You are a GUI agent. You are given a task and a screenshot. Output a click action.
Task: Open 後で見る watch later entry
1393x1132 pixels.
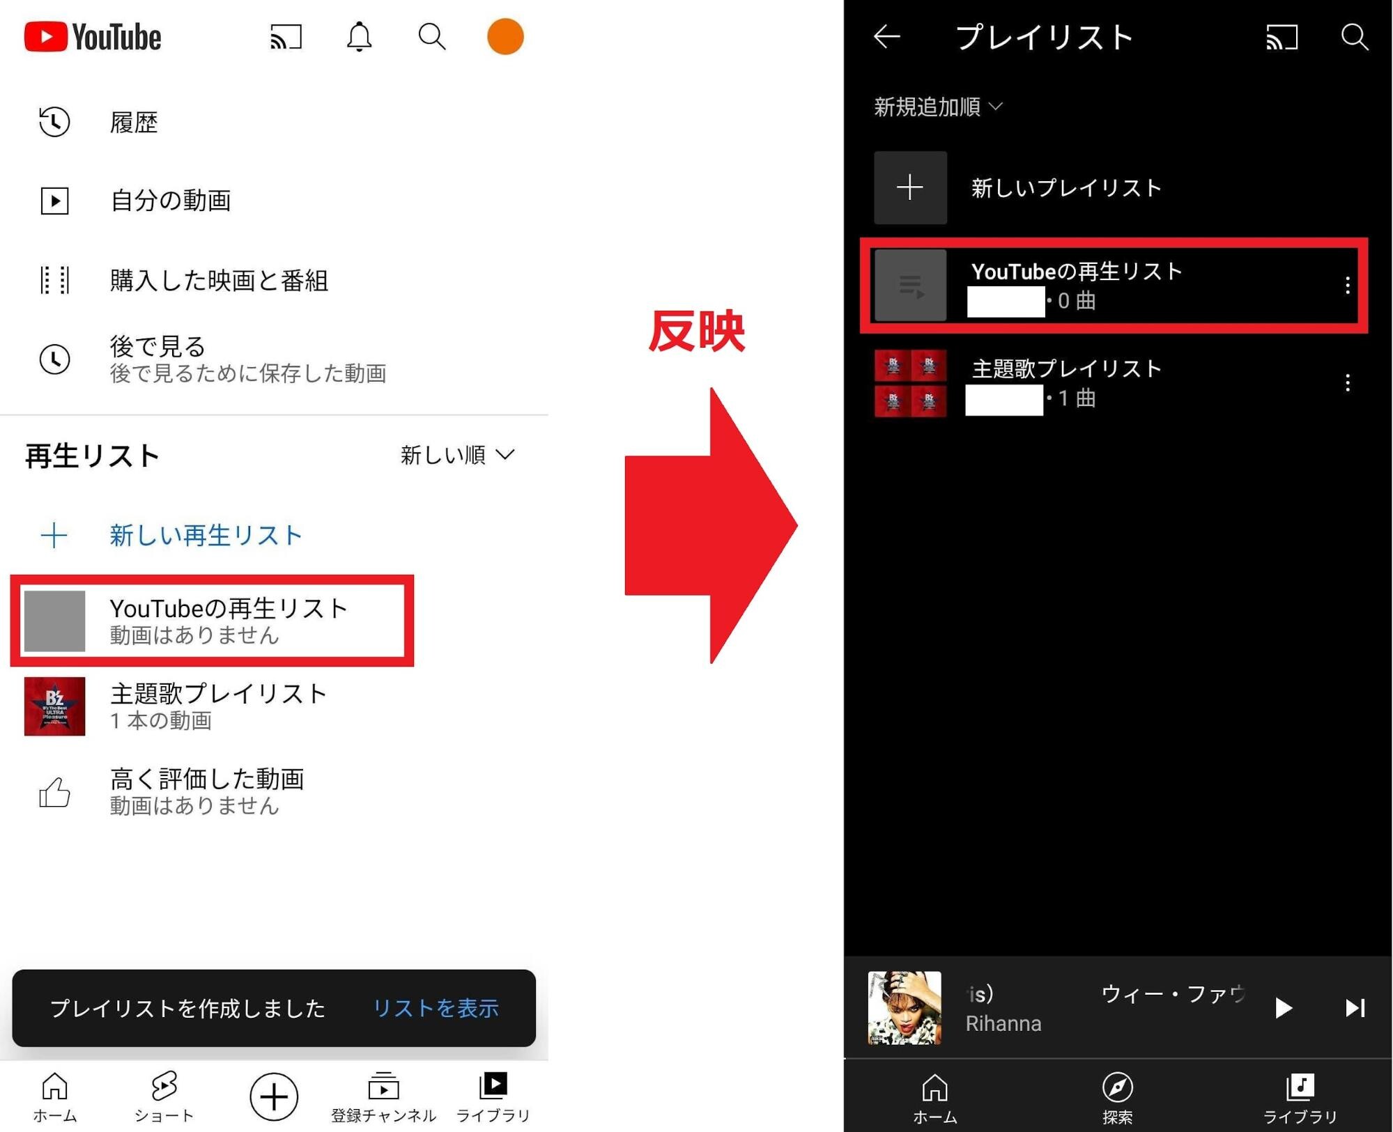274,359
